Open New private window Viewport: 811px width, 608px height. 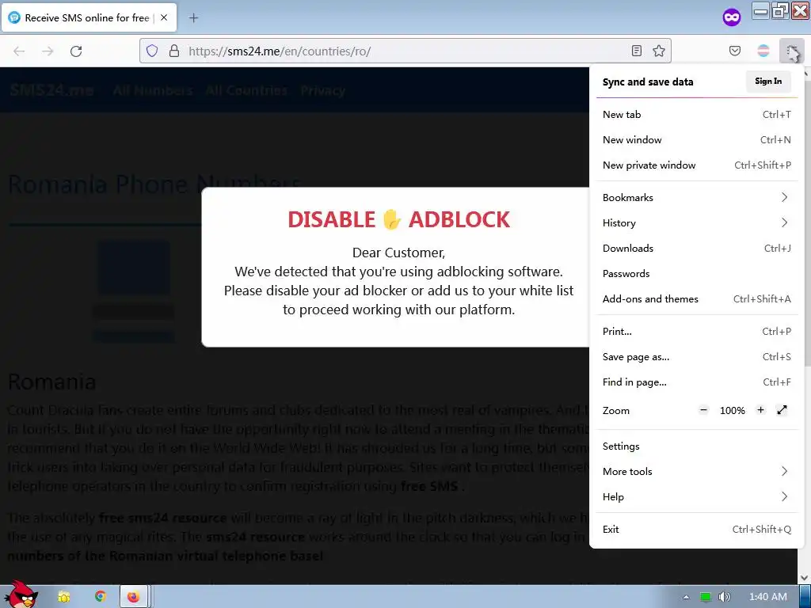(x=697, y=165)
